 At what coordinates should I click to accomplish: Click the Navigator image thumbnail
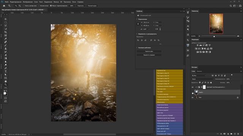click(216, 23)
